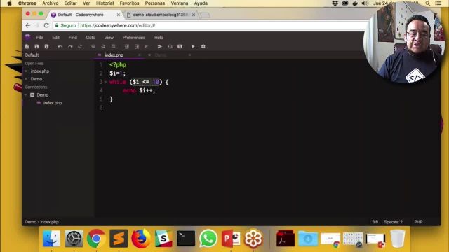Open Slack from the Dock
The height and width of the screenshot is (252, 449).
163,238
